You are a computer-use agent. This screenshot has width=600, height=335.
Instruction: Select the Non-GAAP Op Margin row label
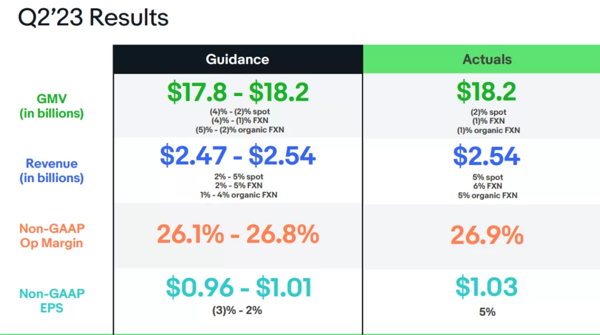tap(52, 235)
